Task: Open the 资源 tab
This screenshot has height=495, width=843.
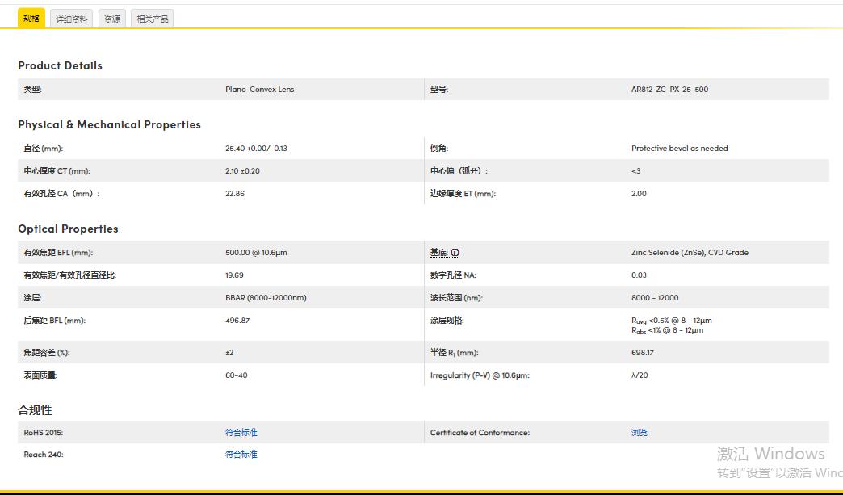Action: 111,17
